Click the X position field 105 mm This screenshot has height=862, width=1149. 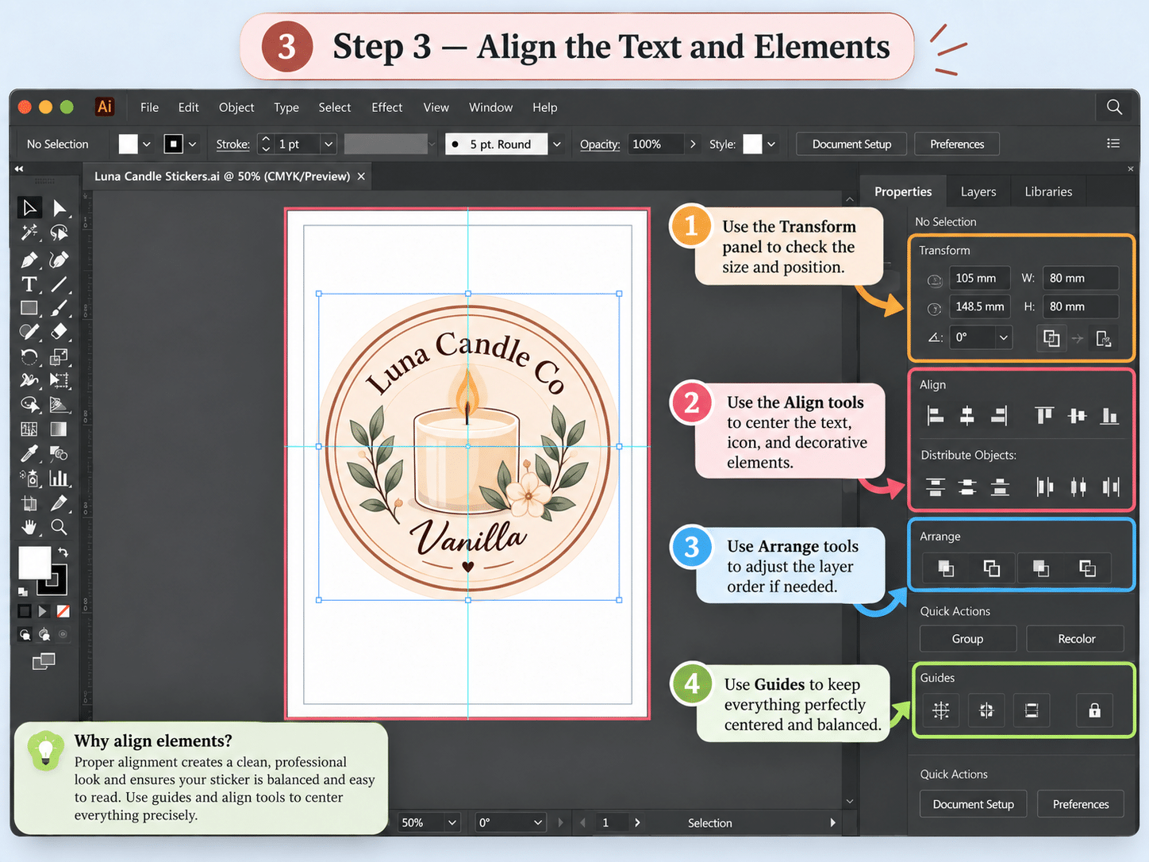point(979,279)
